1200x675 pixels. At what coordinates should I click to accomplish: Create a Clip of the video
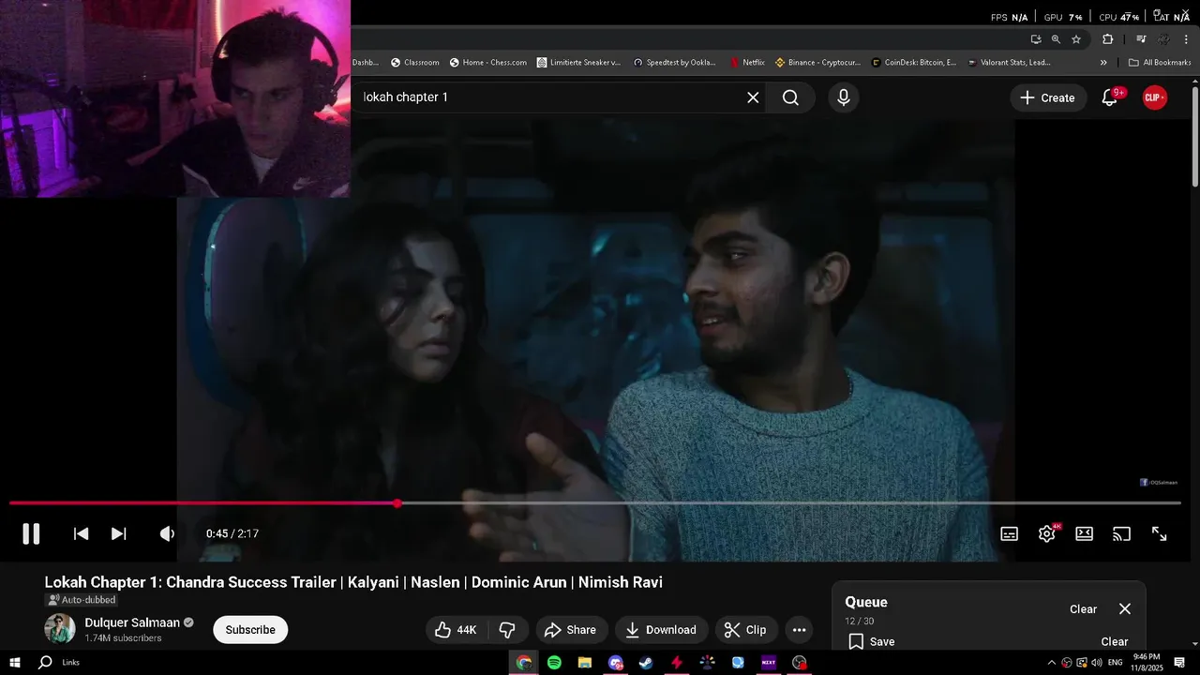[x=745, y=630]
